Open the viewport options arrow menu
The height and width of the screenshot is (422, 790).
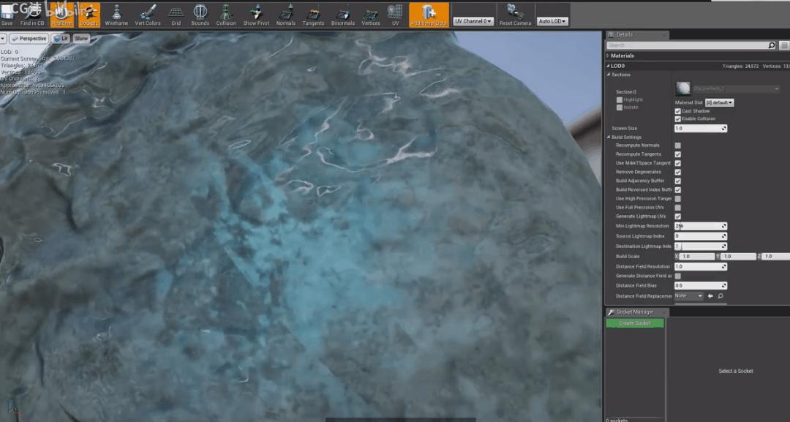click(x=3, y=38)
